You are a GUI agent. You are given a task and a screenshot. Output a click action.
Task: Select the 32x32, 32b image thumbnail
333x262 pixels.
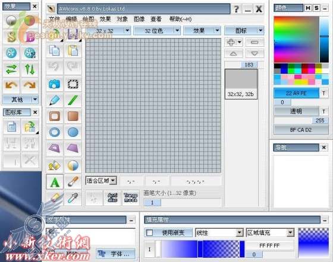pyautogui.click(x=241, y=84)
